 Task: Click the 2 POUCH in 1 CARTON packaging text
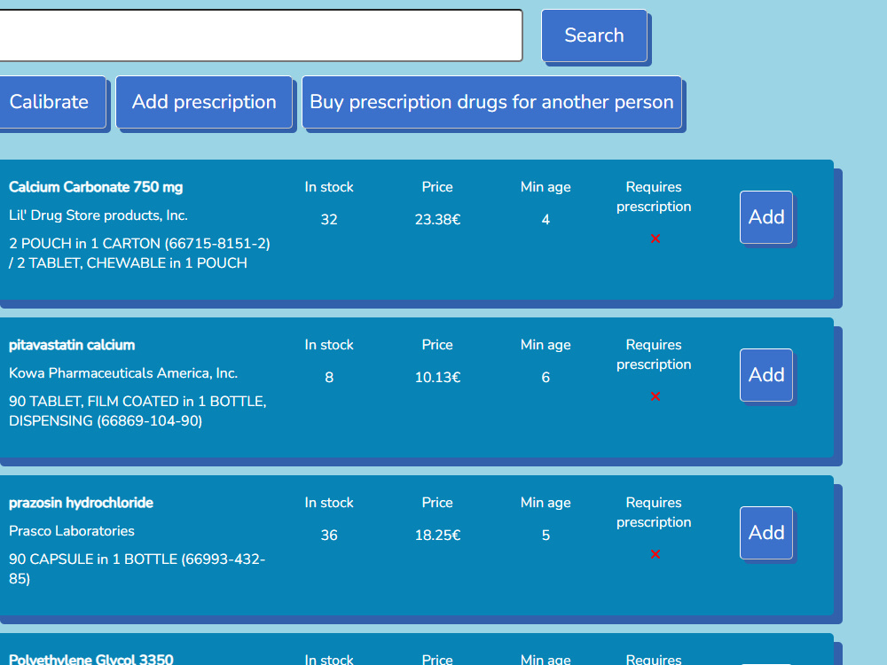(x=139, y=254)
